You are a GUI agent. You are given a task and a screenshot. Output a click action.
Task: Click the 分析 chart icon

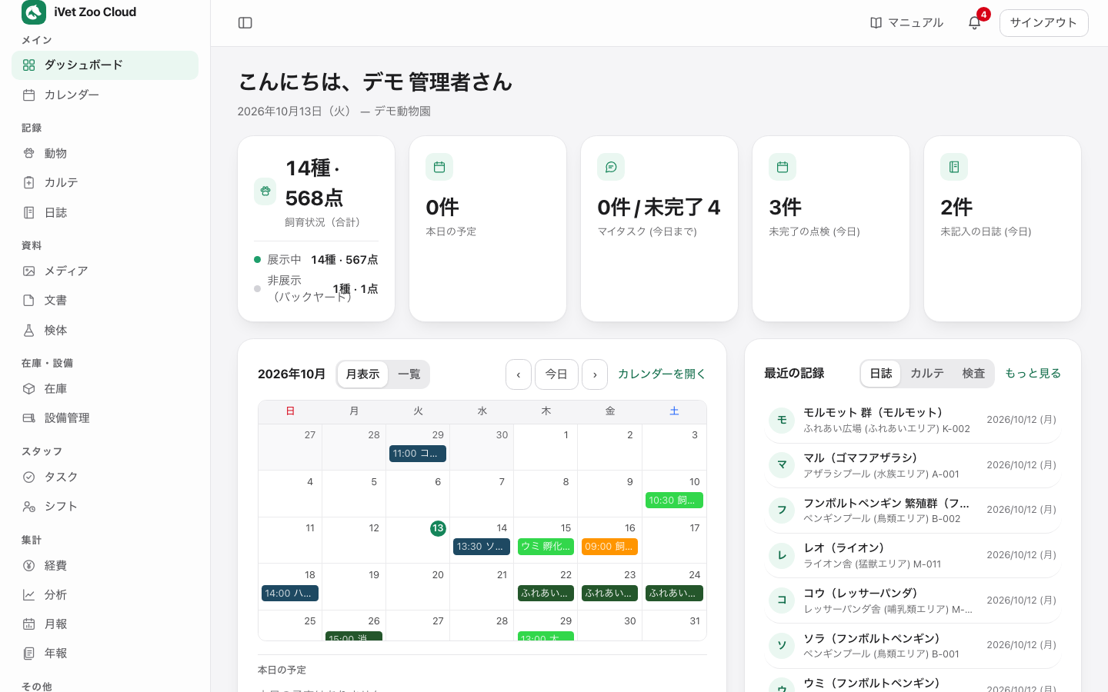(x=28, y=595)
